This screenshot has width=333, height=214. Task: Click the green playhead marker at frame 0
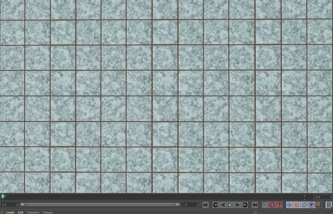(x=3, y=196)
